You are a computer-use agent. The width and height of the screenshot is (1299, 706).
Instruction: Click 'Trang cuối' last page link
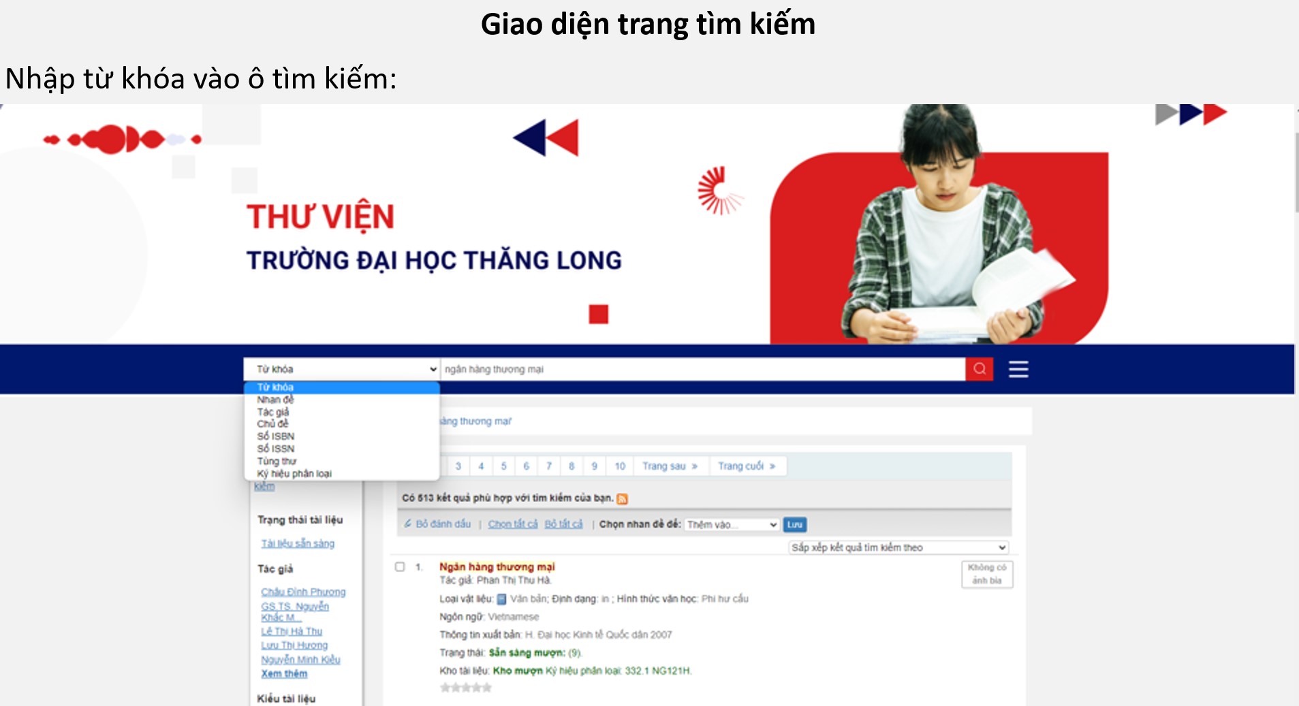[x=747, y=466]
